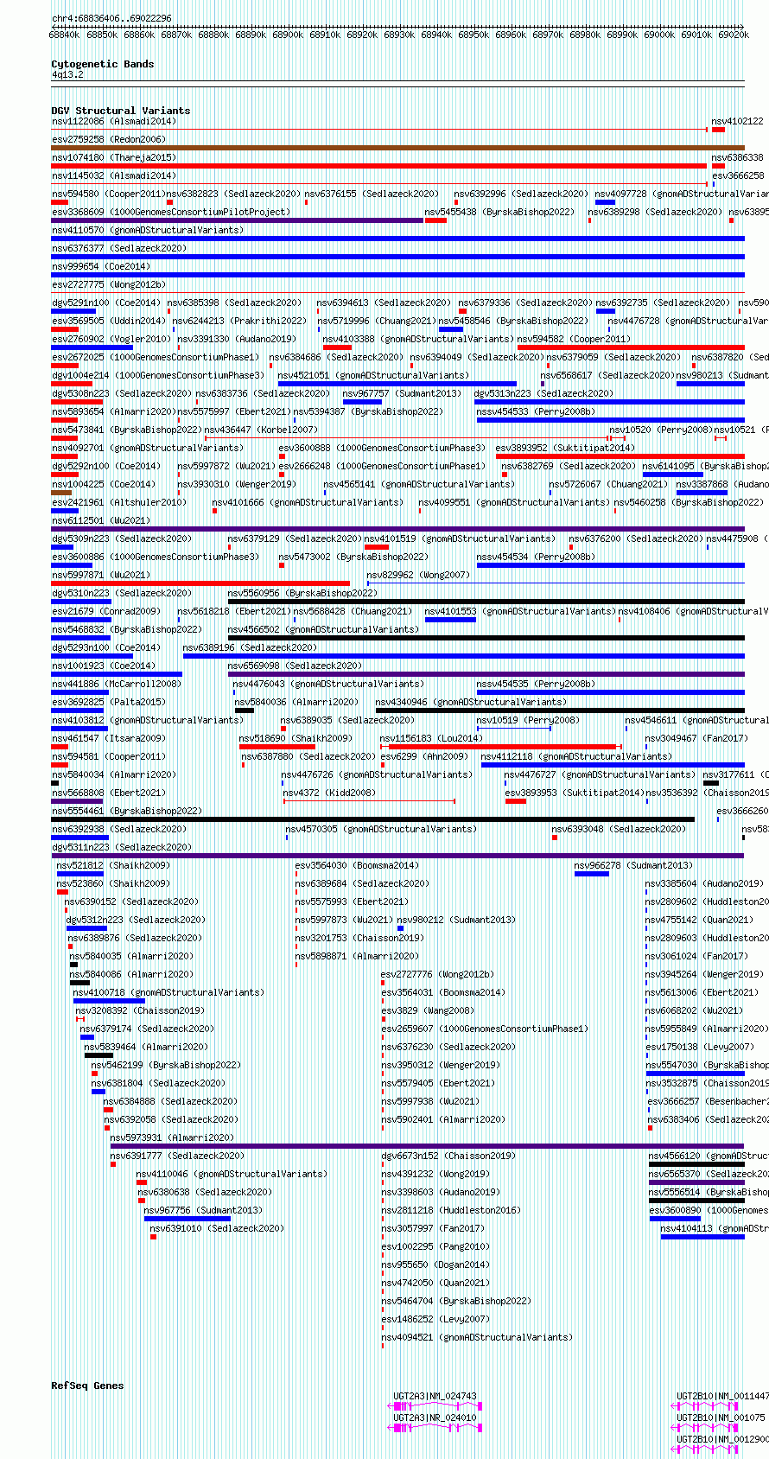Select nsv5455438 (ByrskaBishop2022) label
The height and width of the screenshot is (1459, 769).
point(499,212)
